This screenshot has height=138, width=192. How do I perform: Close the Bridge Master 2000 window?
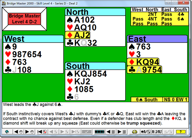tap(183, 2)
